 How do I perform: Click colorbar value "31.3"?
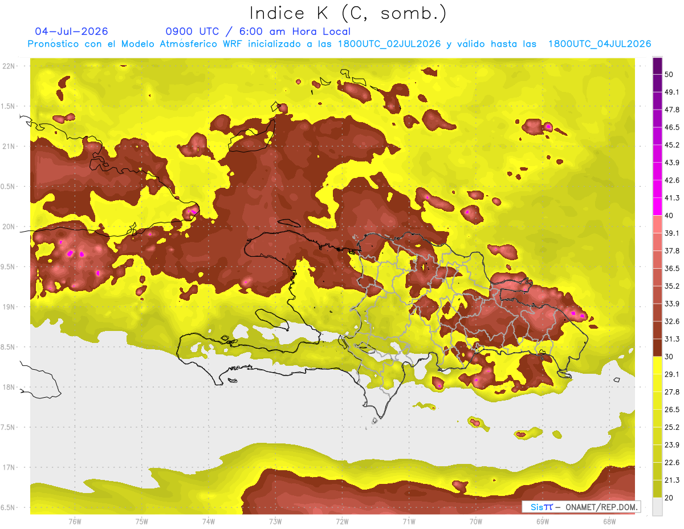point(671,339)
